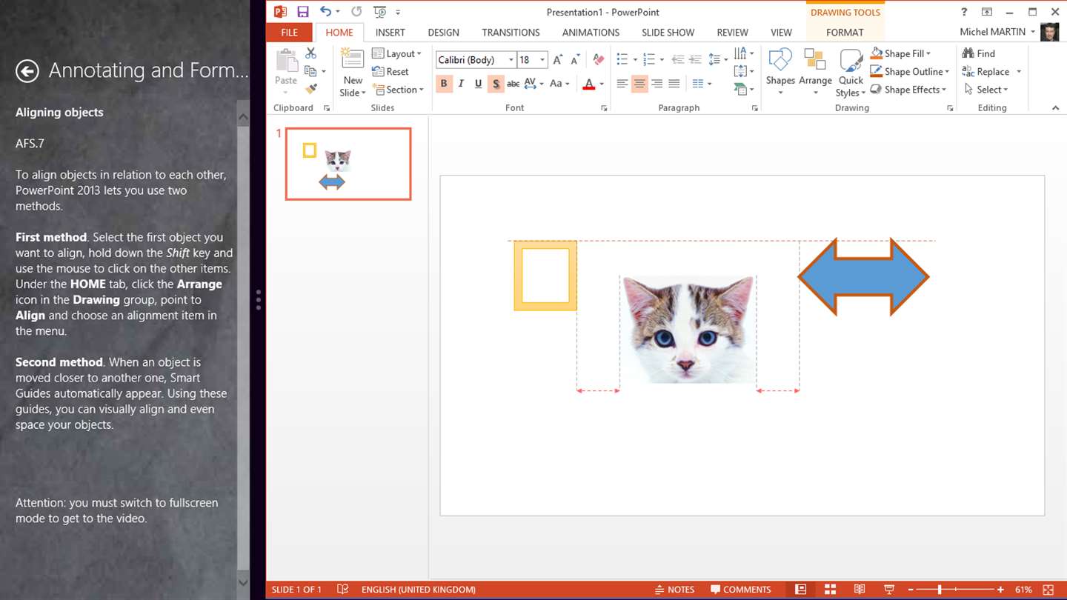Click the spell check icon in status bar
Viewport: 1067px width, 600px height.
[x=342, y=590]
